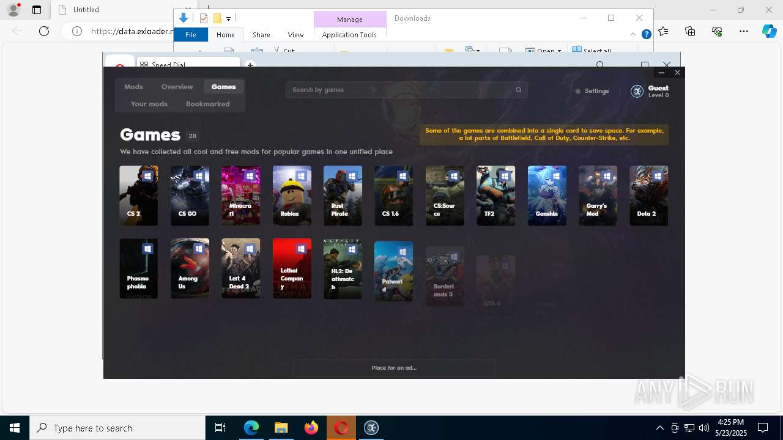This screenshot has height=440, width=783.
Task: Open Edge tab actions menu icon
Action: (37, 10)
